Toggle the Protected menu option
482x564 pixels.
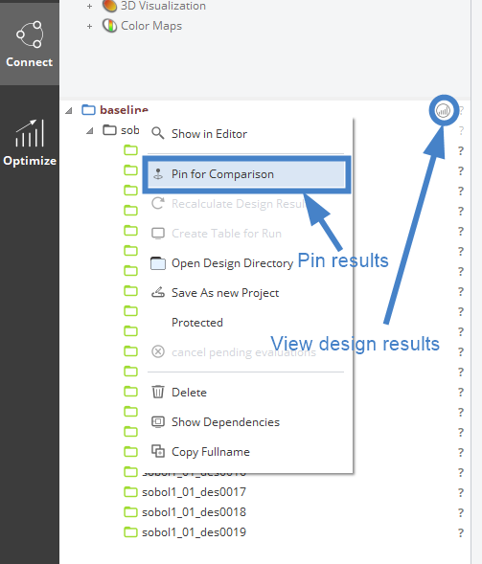click(x=197, y=323)
